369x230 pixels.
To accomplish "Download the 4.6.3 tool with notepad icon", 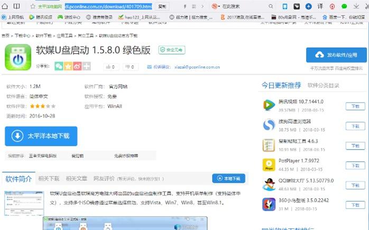I will [x=355, y=146].
